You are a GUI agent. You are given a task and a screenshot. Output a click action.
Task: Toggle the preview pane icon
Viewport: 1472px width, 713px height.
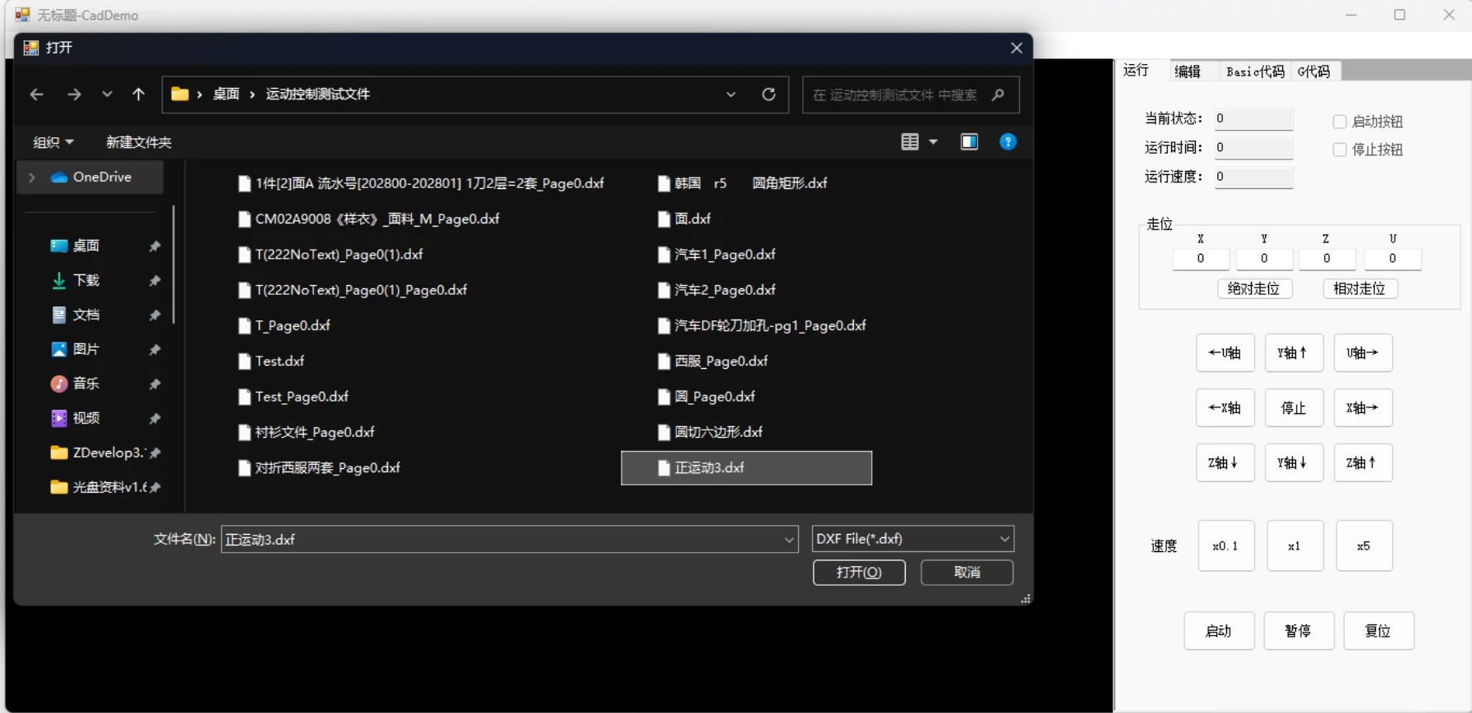969,142
